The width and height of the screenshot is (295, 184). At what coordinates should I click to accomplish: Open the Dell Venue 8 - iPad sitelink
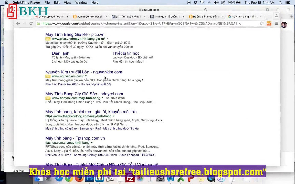(x=58, y=155)
